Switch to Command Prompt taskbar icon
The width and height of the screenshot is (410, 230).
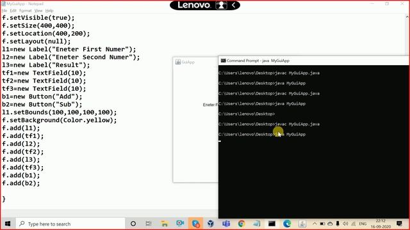(272, 224)
